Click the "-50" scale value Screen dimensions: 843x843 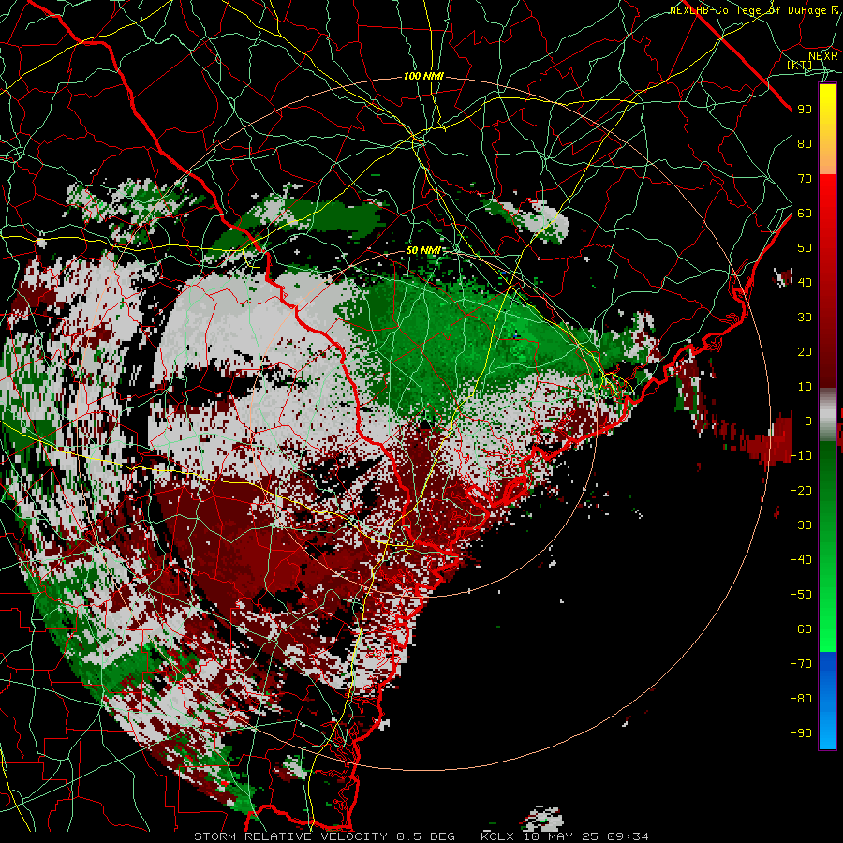pos(801,594)
